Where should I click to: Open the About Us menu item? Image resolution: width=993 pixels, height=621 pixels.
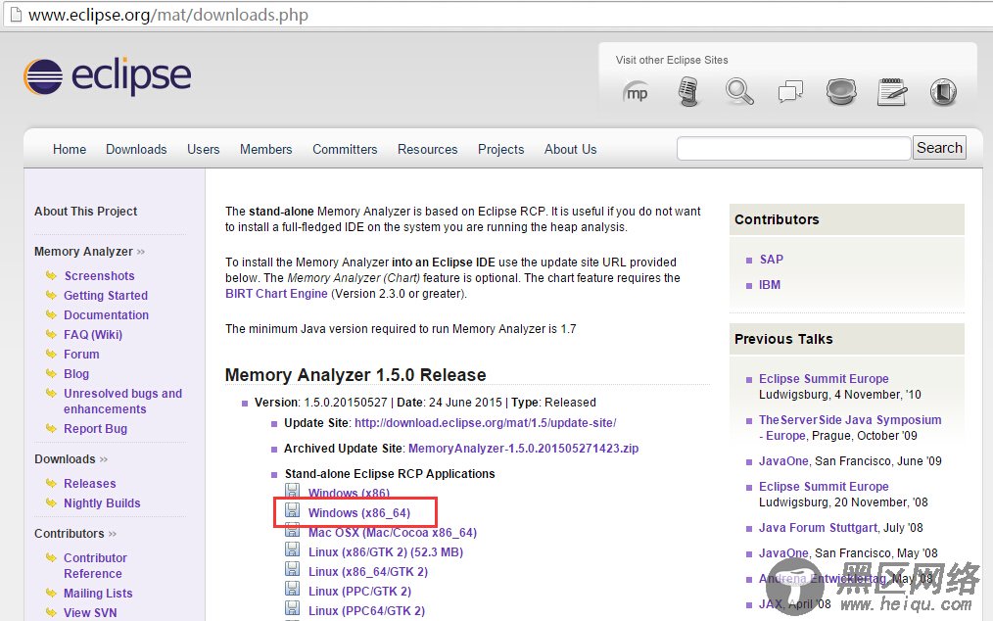[571, 150]
